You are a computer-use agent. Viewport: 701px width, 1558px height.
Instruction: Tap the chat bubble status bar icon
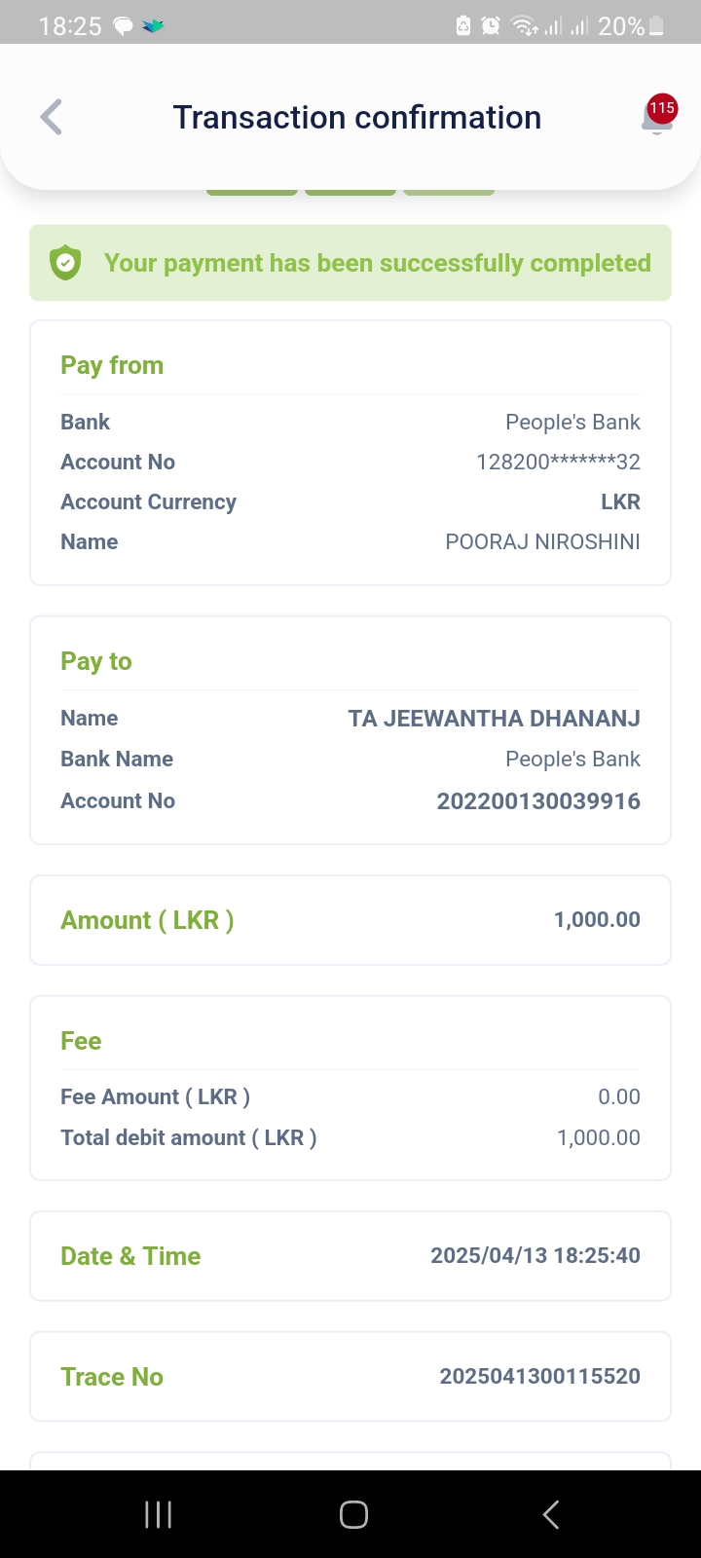point(124,26)
